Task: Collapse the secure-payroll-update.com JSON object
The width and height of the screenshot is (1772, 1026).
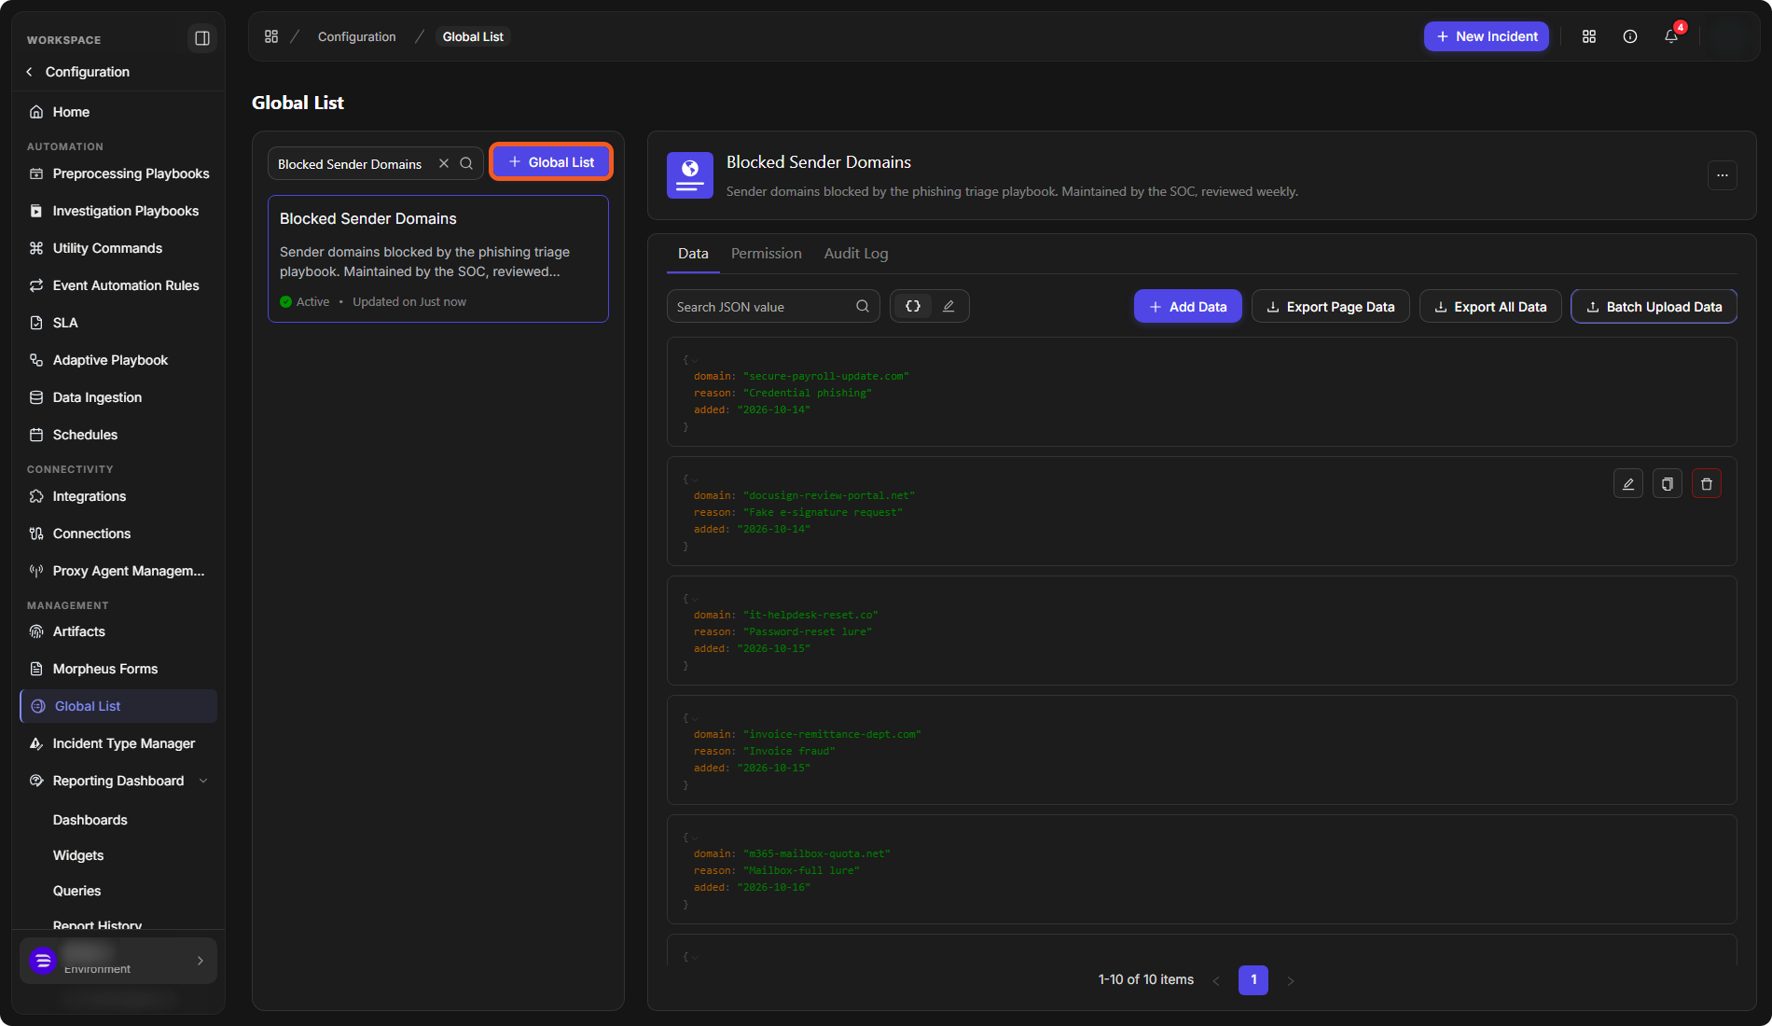Action: click(695, 360)
